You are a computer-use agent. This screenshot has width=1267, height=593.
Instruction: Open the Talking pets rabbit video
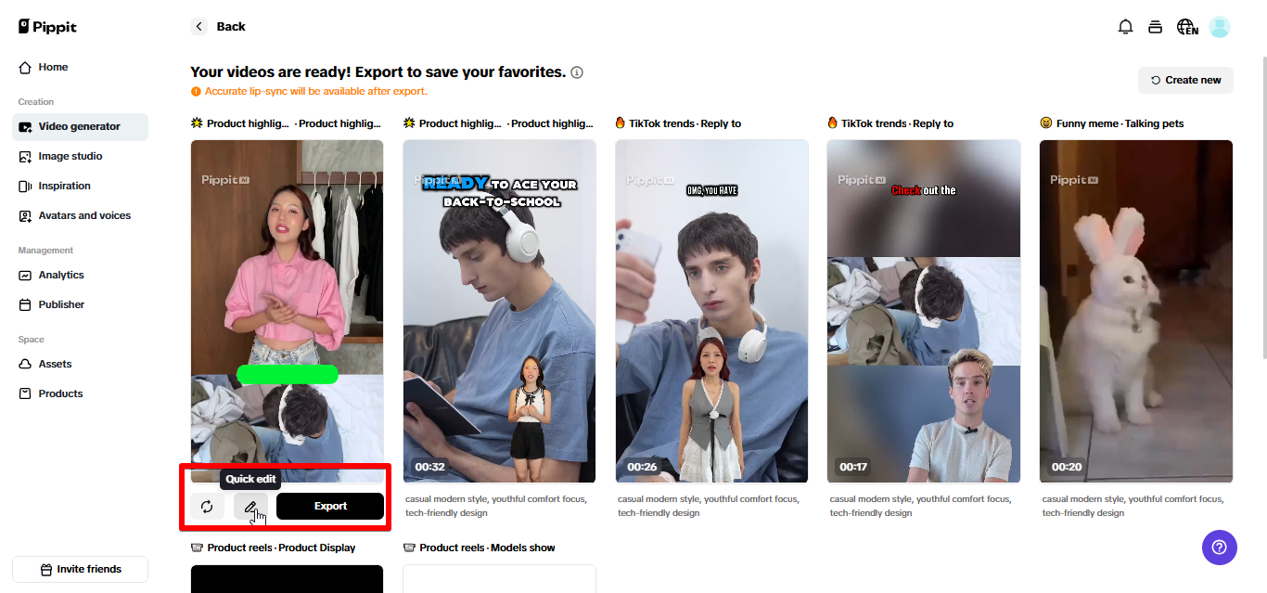[x=1136, y=311]
